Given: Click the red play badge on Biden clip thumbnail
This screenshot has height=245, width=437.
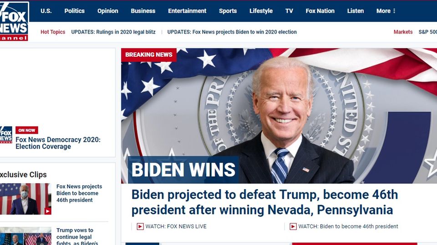Looking at the screenshot, I should pyautogui.click(x=48, y=211).
